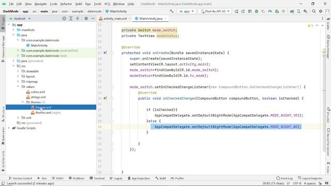The image size is (331, 186).
Task: Expand Gradle Scripts node
Action: click(x=9, y=128)
